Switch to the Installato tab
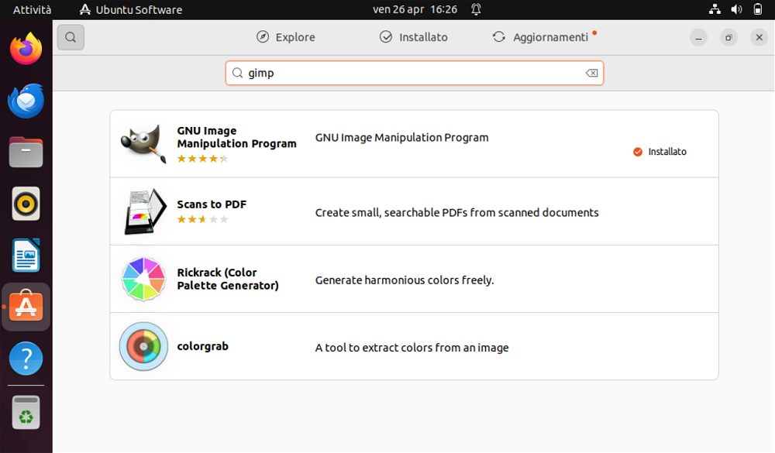Screen dimensions: 775x453 click(414, 37)
